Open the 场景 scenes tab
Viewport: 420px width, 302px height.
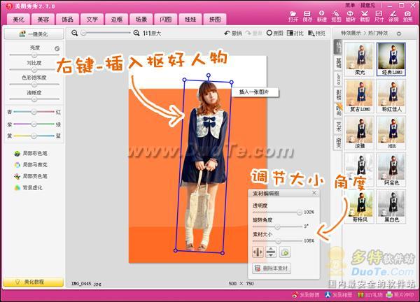(x=141, y=20)
